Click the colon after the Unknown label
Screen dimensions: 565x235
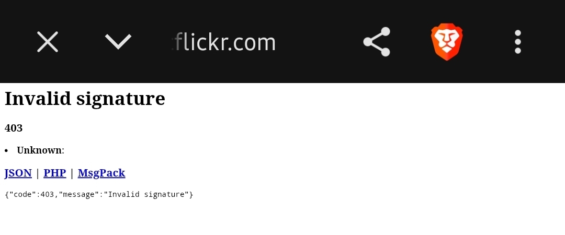coord(63,151)
